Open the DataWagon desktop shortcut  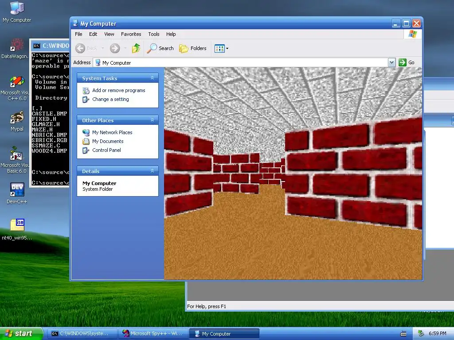tap(15, 49)
